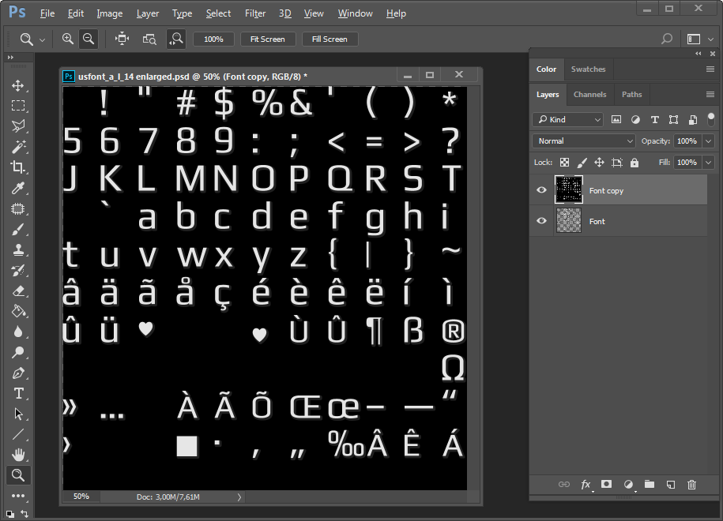Screen dimensions: 723x521
Task: Expand the status bar info arrow
Action: pyautogui.click(x=239, y=497)
